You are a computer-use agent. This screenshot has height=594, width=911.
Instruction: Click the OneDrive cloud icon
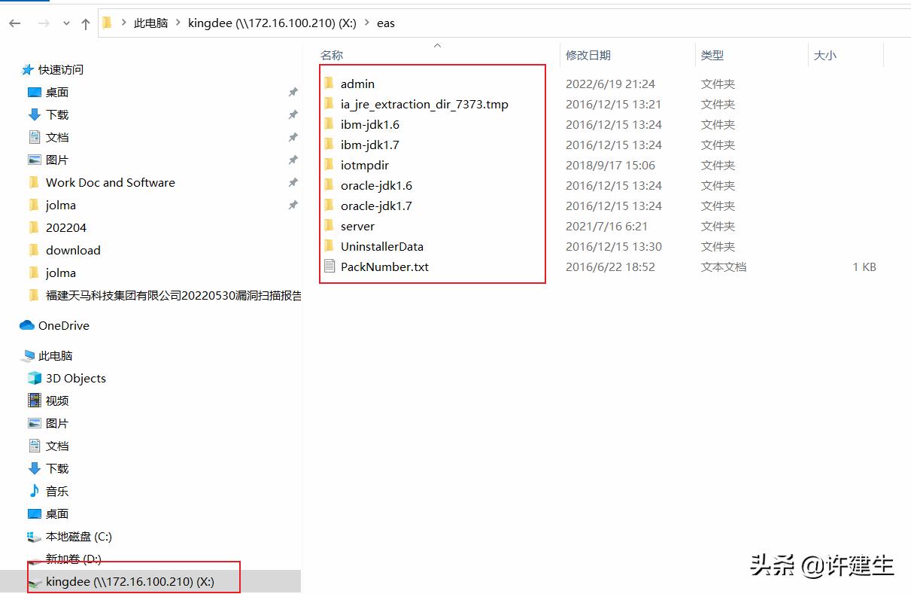[28, 325]
